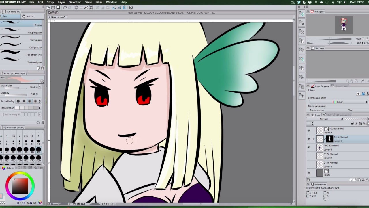Select the Textured pen sub tool
Viewport: 369px width, 208px height.
21,60
